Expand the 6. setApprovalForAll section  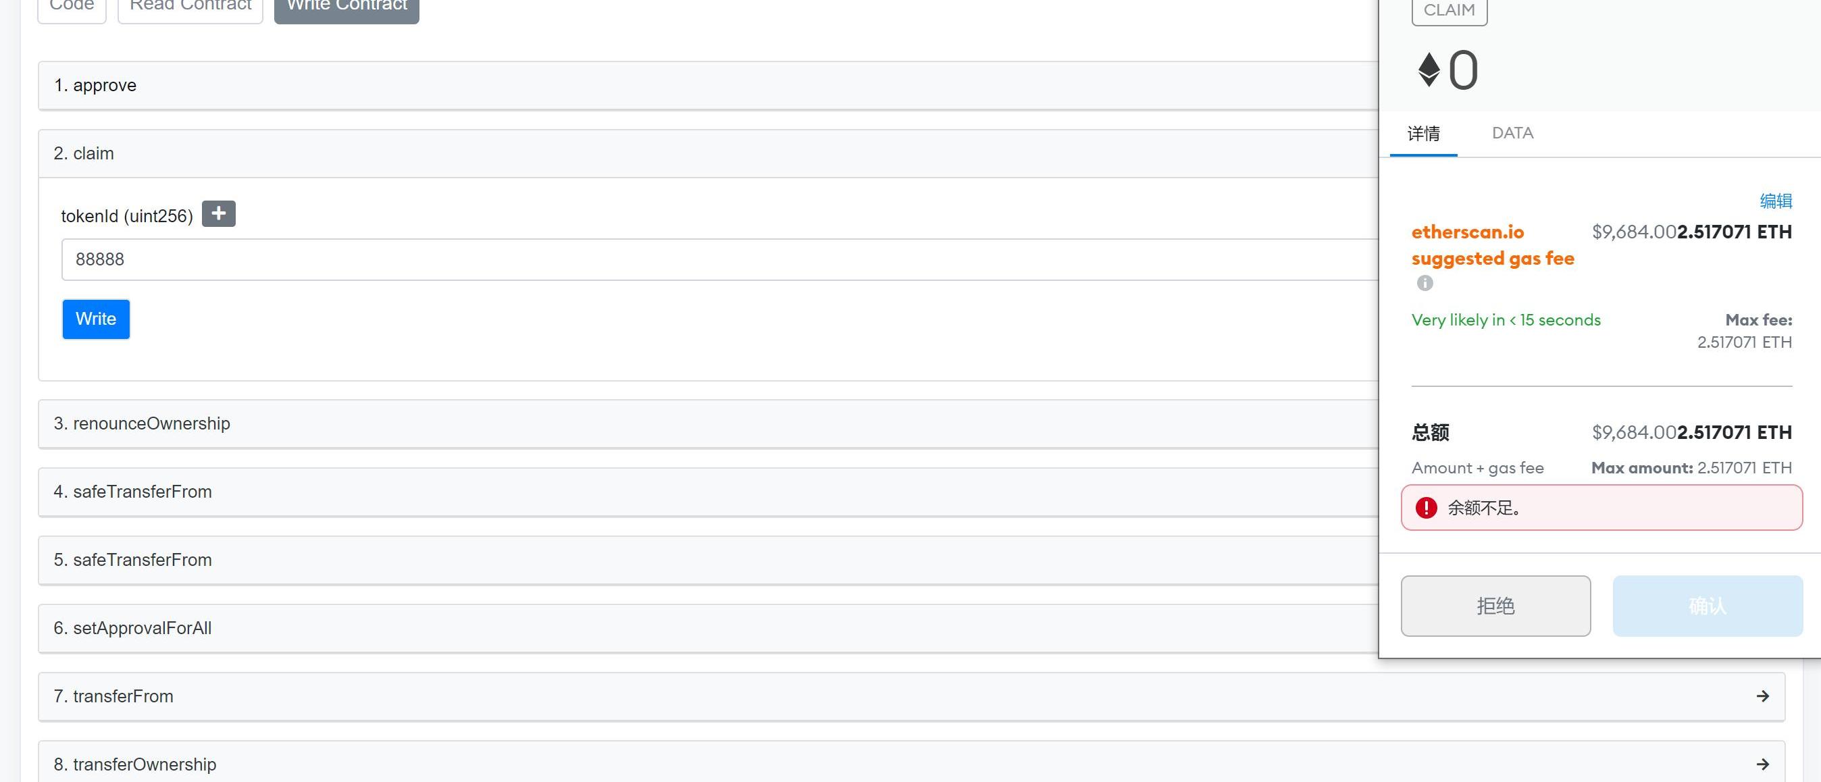709,628
